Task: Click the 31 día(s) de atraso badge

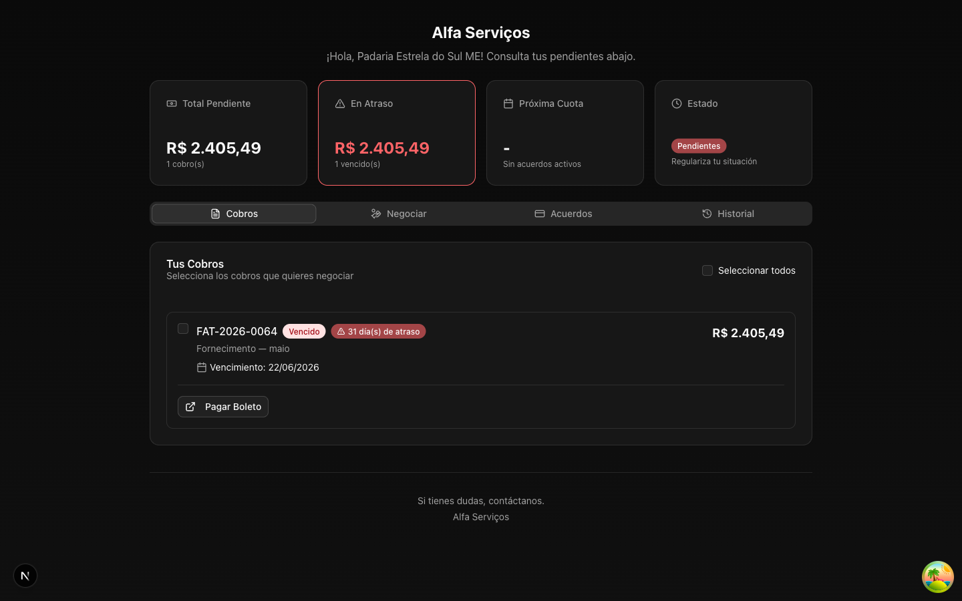Action: click(x=378, y=331)
